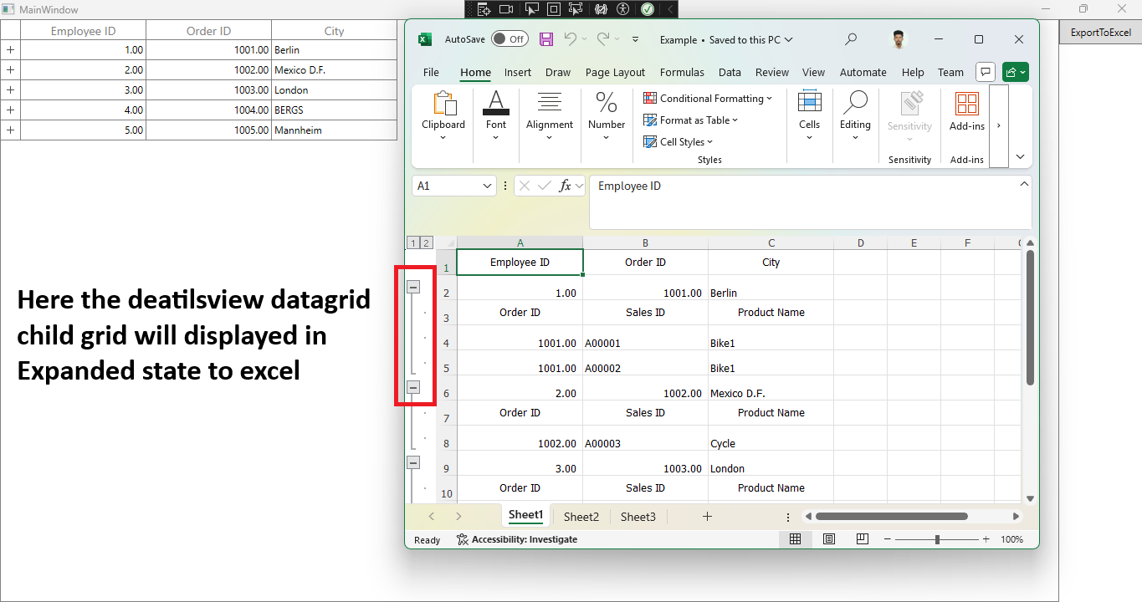This screenshot has height=602, width=1142.
Task: Save the workbook with the floppy disk icon
Action: click(545, 39)
